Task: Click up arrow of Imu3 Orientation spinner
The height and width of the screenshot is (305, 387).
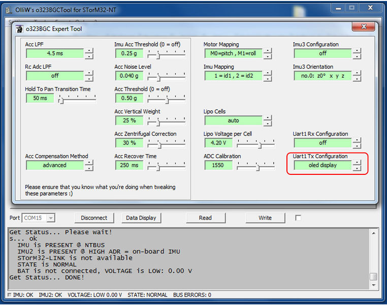Action: click(357, 73)
